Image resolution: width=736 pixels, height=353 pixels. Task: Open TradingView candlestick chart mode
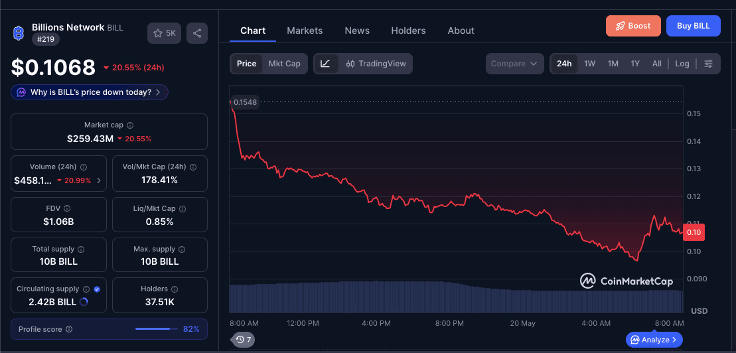(x=376, y=64)
